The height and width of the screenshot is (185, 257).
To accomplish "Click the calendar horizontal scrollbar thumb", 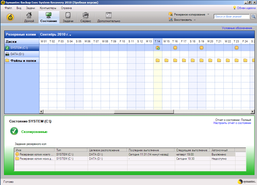I will click(x=144, y=112).
